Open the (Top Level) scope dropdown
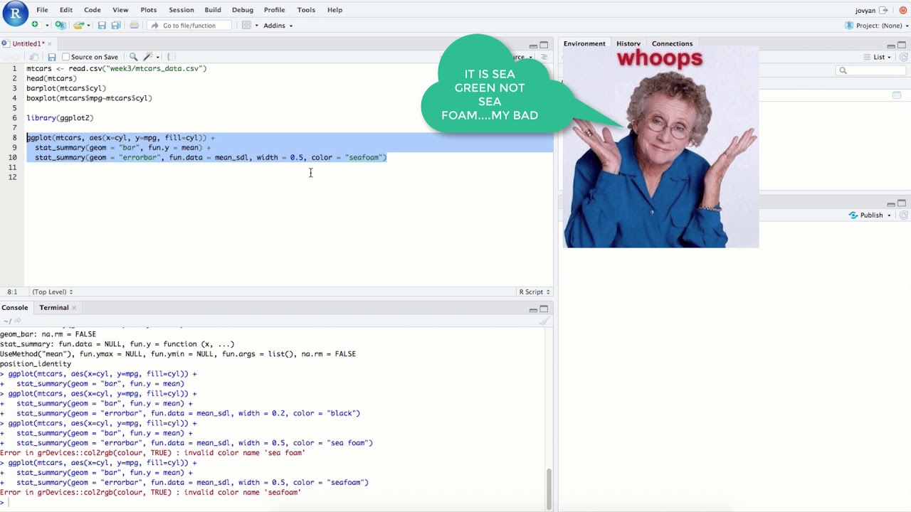The width and height of the screenshot is (911, 512). tap(52, 292)
